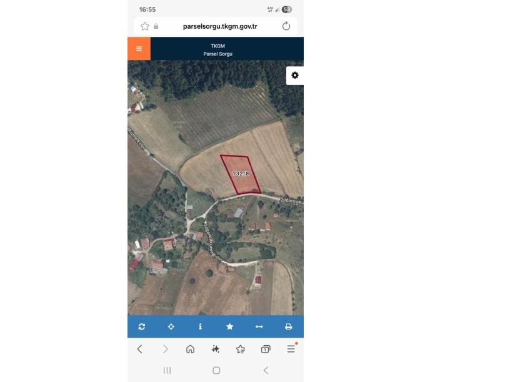This screenshot has height=382, width=510.
Task: Open the browser AI sparkle assistant
Action: 216,349
